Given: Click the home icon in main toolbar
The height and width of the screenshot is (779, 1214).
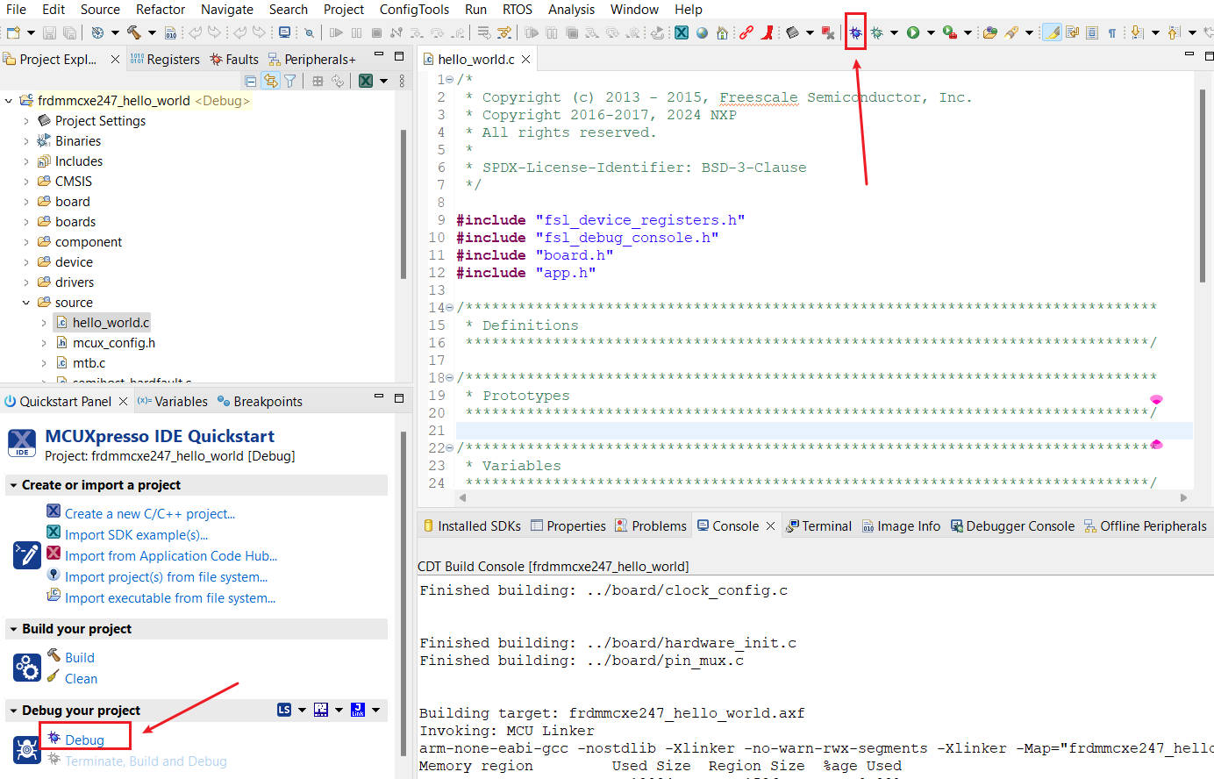Looking at the screenshot, I should point(722,32).
